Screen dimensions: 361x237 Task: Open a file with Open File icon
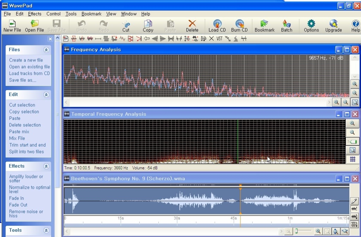point(34,26)
